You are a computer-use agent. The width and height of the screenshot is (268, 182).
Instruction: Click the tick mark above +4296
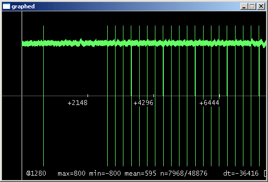153,96
